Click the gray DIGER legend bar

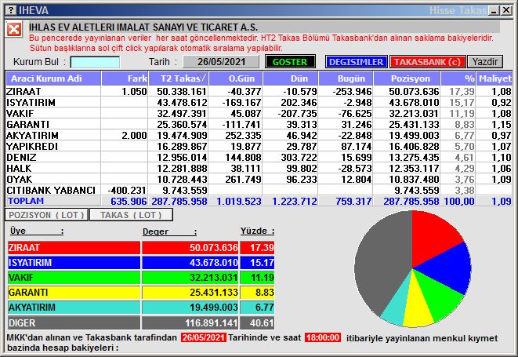[x=74, y=322]
